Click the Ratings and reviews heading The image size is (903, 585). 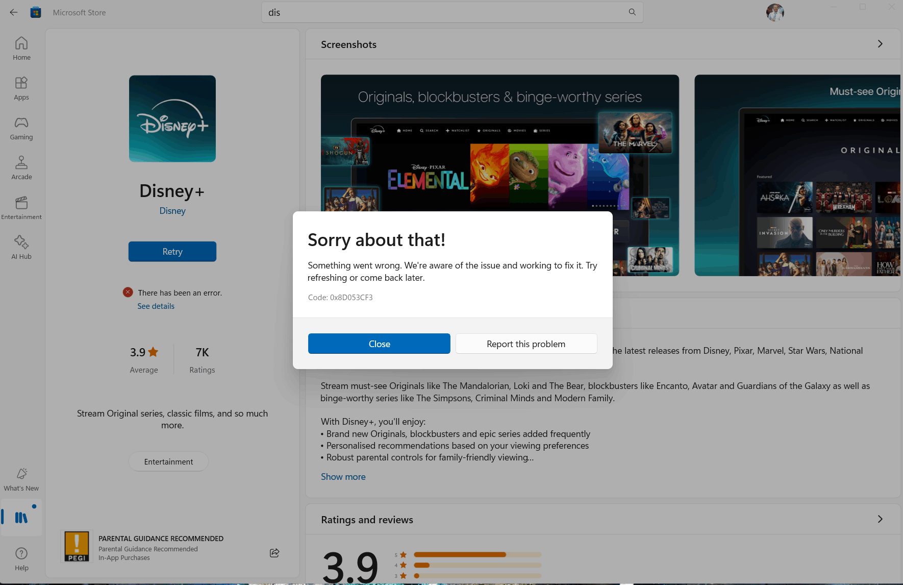367,520
